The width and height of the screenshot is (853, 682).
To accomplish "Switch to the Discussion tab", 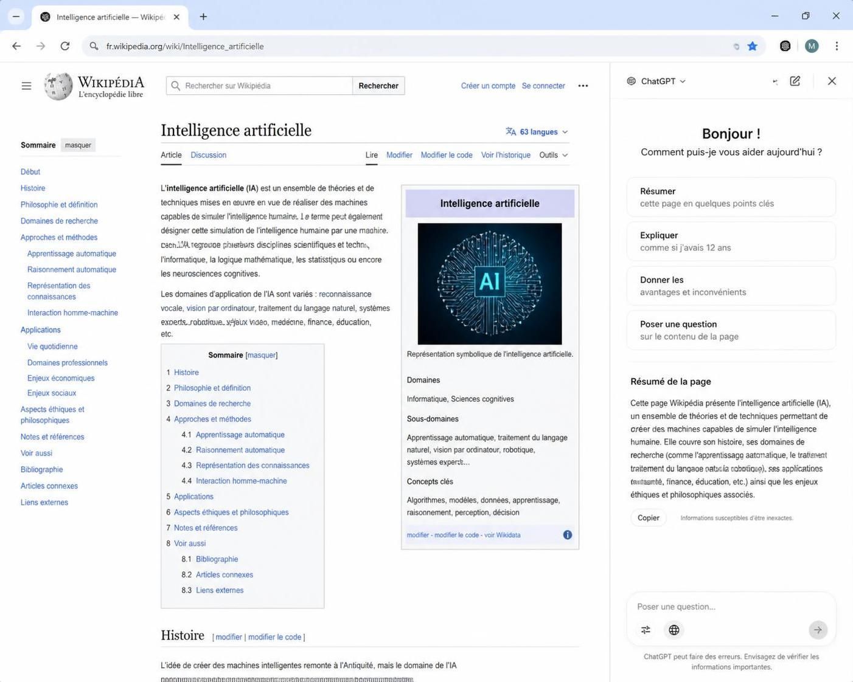I will pos(208,155).
